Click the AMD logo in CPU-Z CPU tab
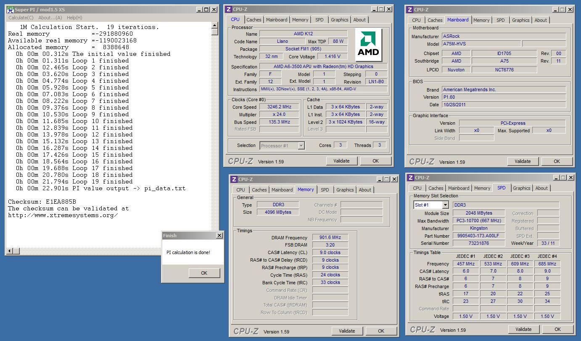The image size is (581, 341). point(369,44)
